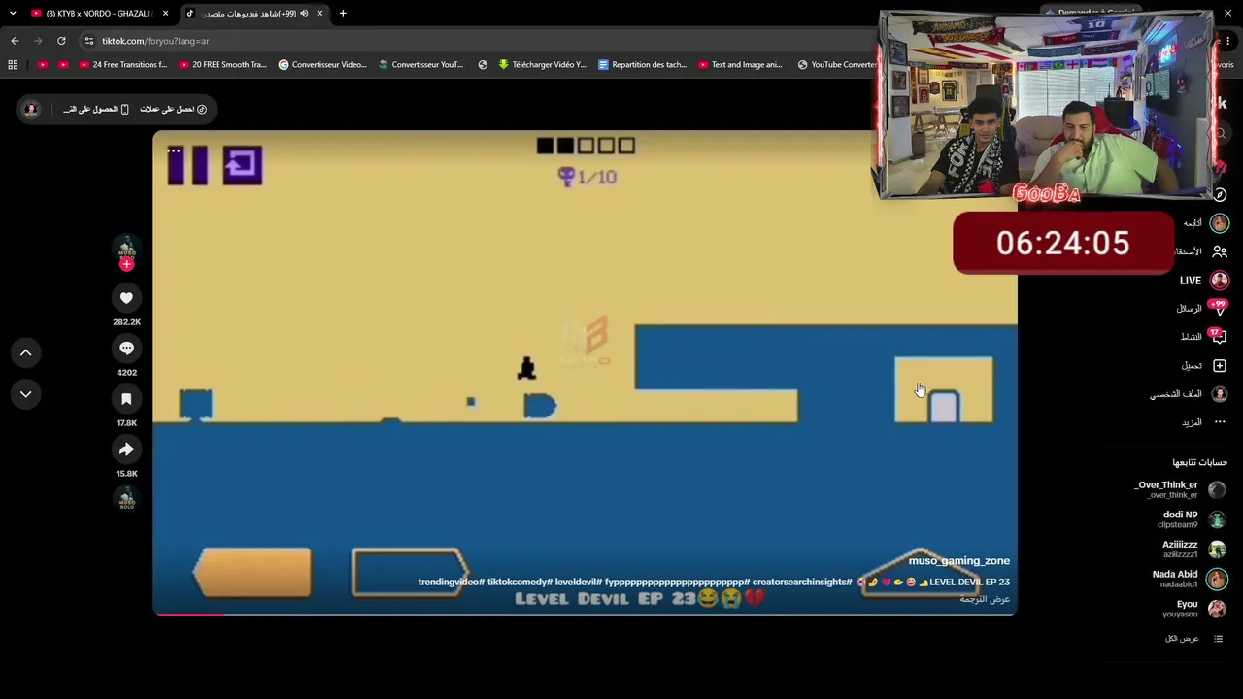Viewport: 1243px width, 699px height.
Task: Open the Explore compass icon in sidebar
Action: click(x=1220, y=194)
